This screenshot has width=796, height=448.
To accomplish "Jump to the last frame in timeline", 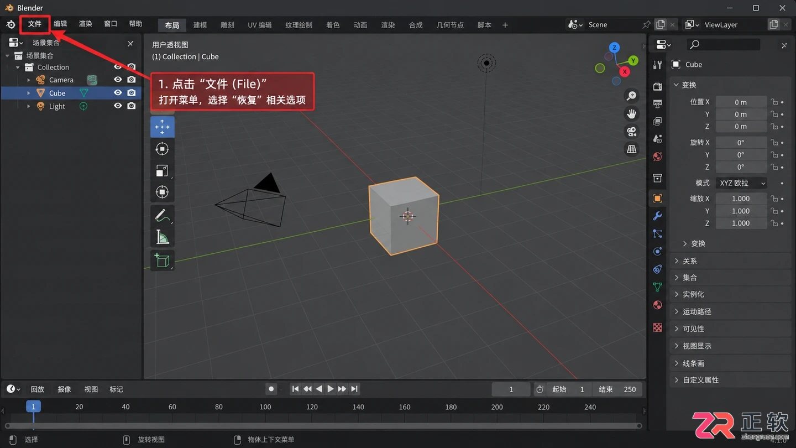I will 354,389.
